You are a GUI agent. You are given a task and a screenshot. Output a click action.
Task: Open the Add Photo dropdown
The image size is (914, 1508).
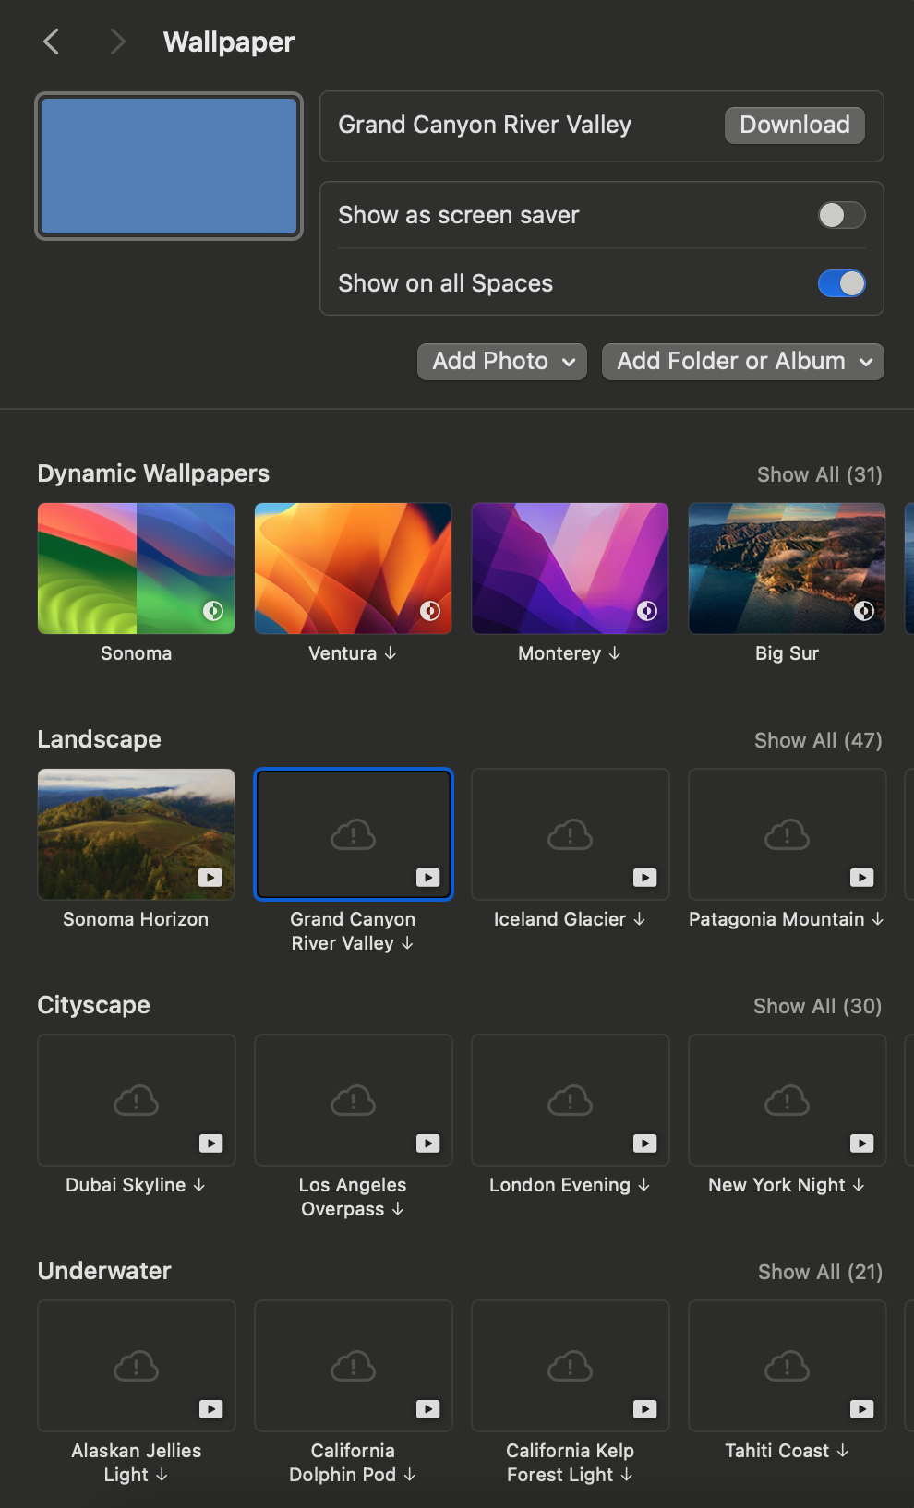[x=503, y=362]
